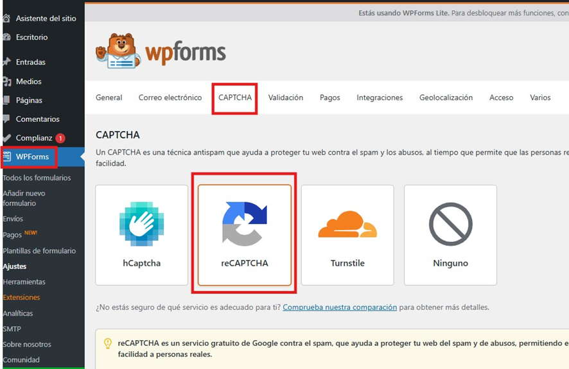
Task: Click the lightbulb icon in reCAPTCHA notice
Action: coord(108,343)
